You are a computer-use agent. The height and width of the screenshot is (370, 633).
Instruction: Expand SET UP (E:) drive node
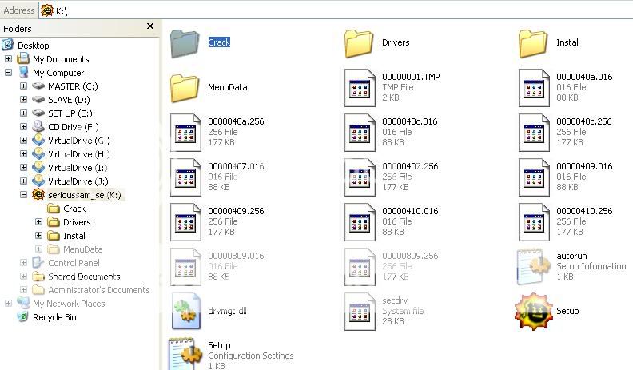tap(23, 113)
